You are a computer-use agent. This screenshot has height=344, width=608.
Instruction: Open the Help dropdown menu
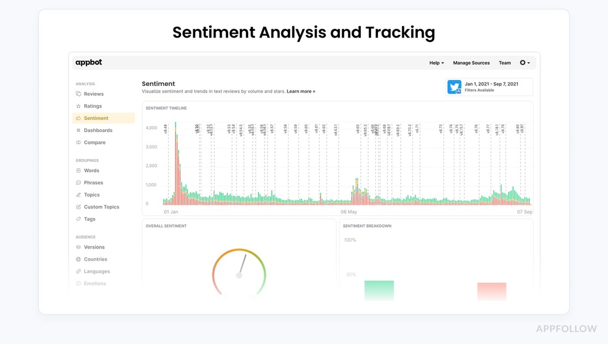[x=436, y=63]
